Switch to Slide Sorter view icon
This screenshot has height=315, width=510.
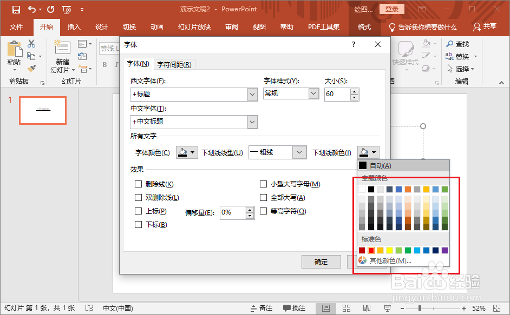346,307
